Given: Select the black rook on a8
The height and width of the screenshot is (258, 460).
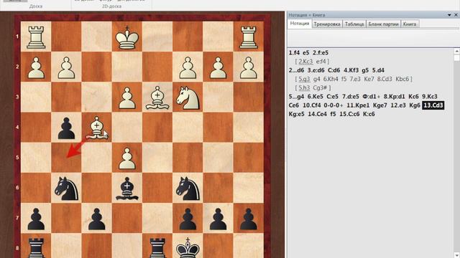Looking at the screenshot, I should [x=36, y=247].
